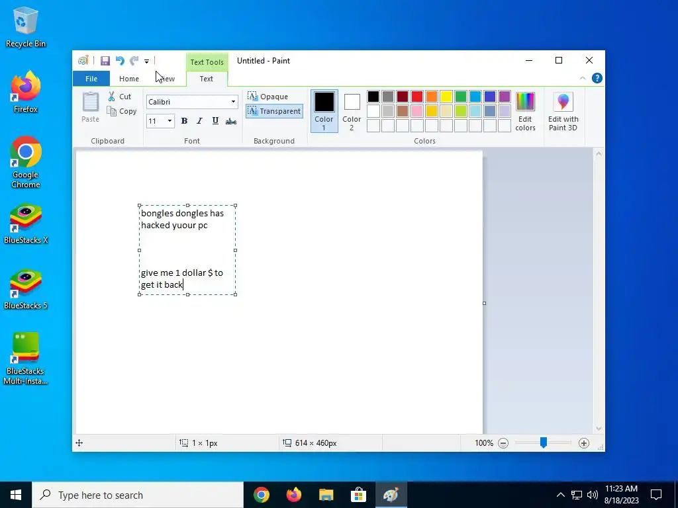This screenshot has height=508, width=678.
Task: Select the BlueStacks 5 desktop shortcut
Action: tap(26, 290)
